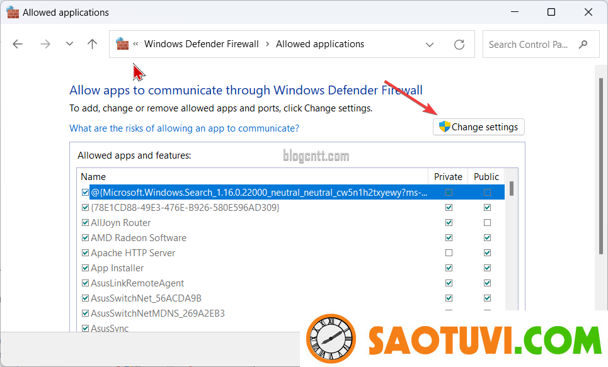Open the risks of allowing an app link
608x367 pixels.
click(184, 128)
